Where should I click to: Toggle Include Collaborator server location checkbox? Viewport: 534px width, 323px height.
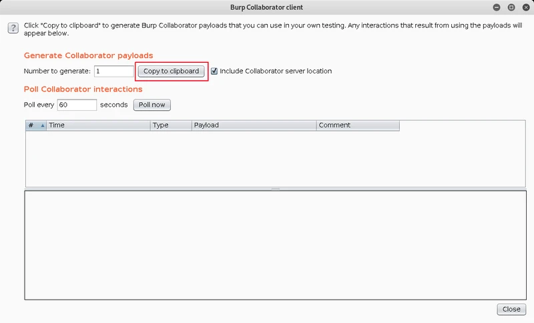tap(214, 71)
